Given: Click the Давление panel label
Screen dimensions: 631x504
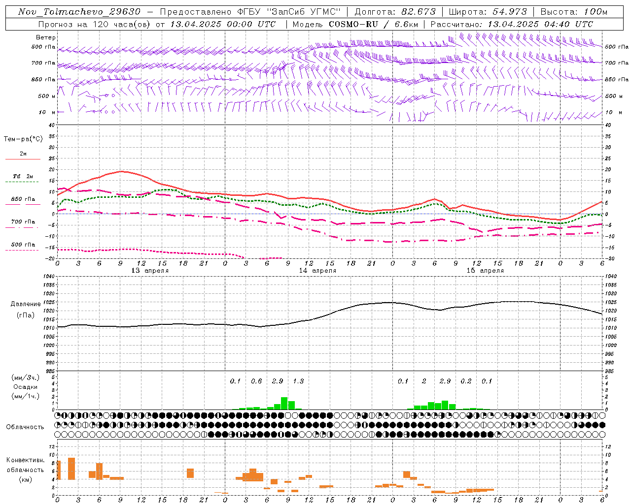Looking at the screenshot, I should point(26,304).
